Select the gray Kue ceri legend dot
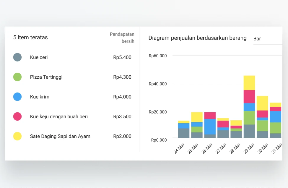This screenshot has width=288, height=188. (x=17, y=57)
